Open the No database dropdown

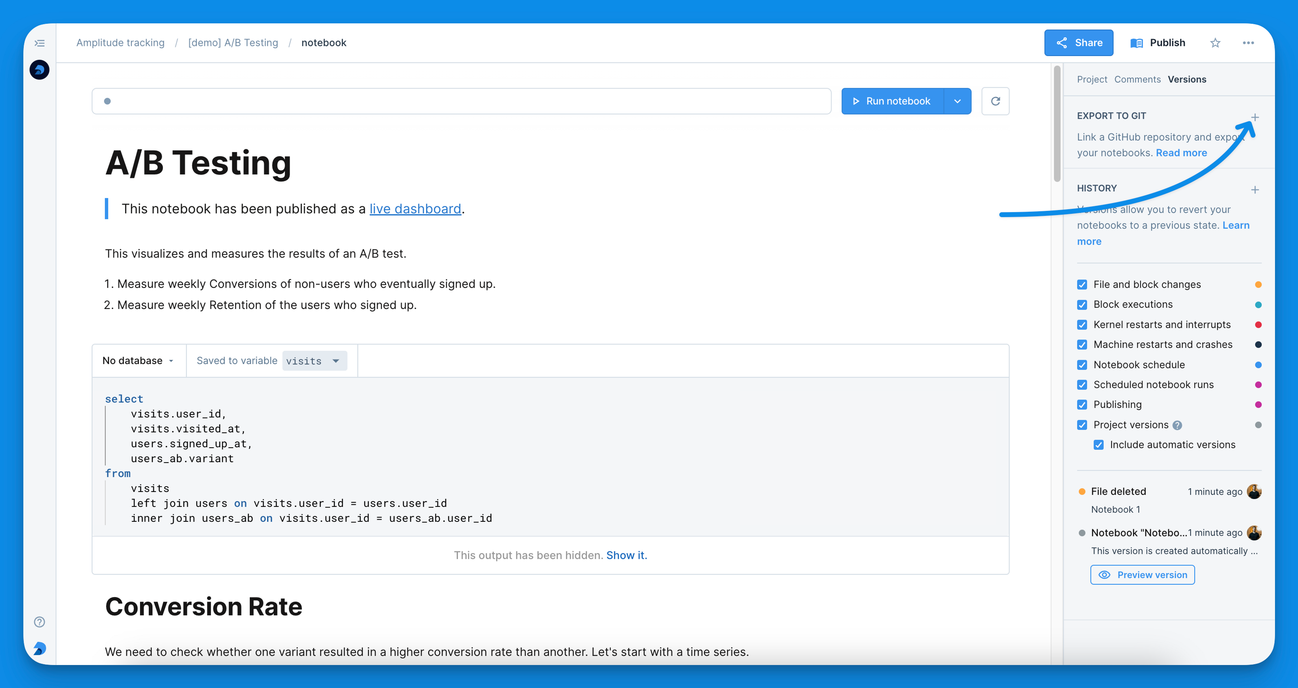139,361
